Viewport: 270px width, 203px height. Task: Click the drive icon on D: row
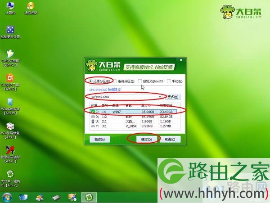93,117
